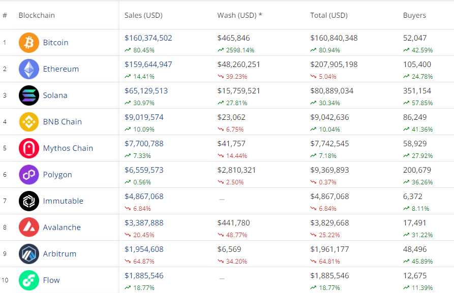
Task: Open the Bitcoin blockchain page
Action: point(55,43)
